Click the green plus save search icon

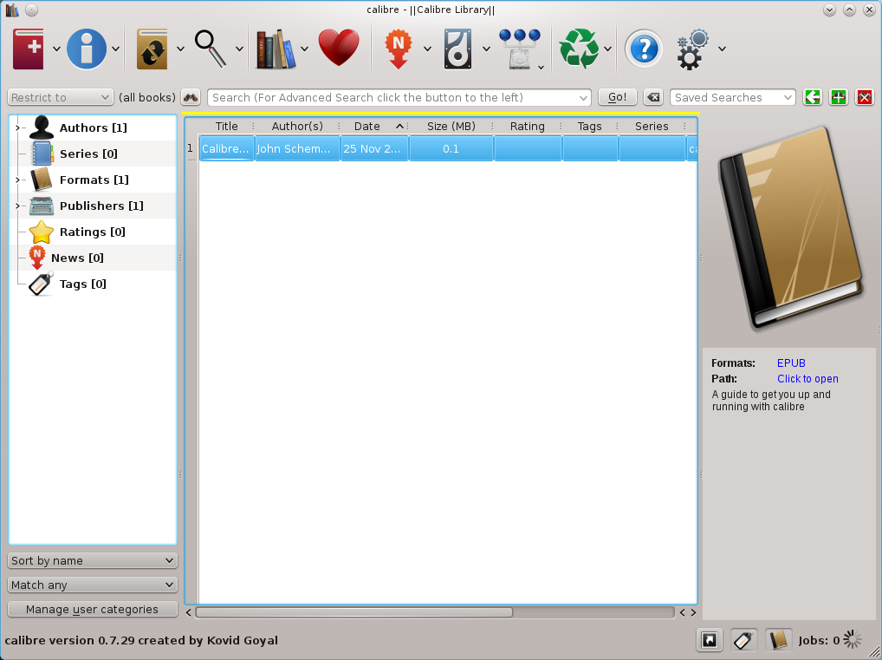838,97
